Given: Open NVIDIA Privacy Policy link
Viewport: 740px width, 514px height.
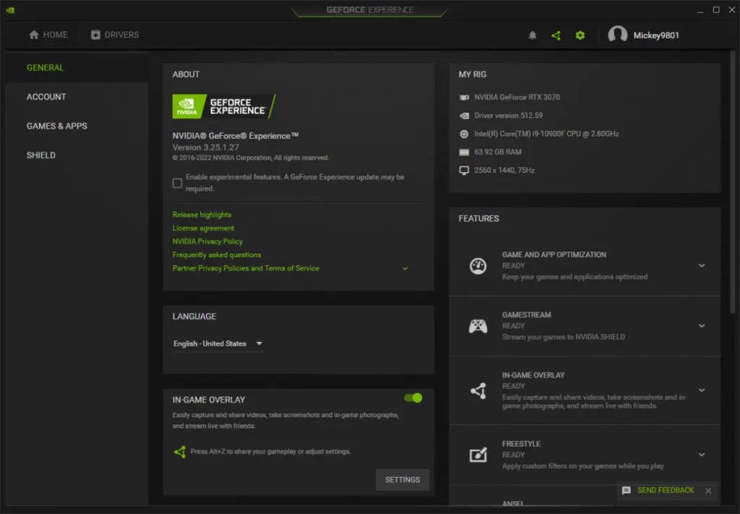Looking at the screenshot, I should (207, 241).
